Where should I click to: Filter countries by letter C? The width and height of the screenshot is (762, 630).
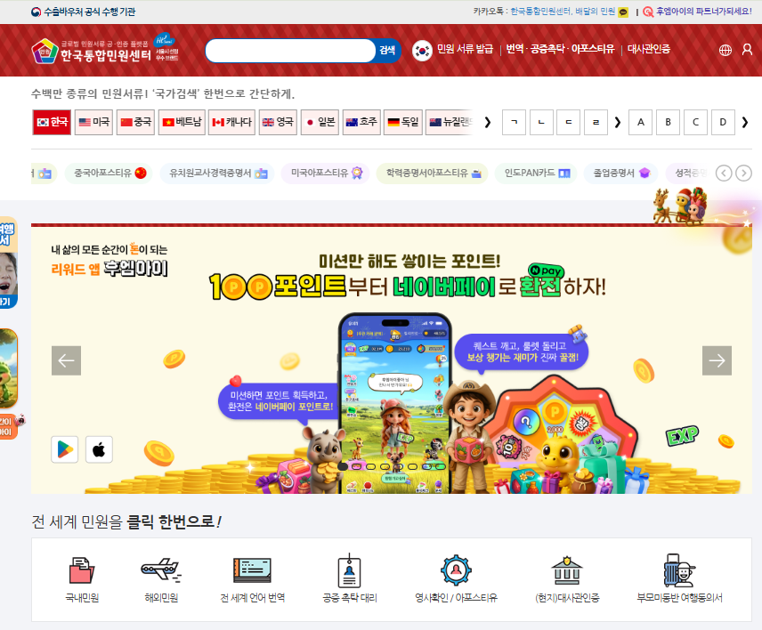pos(695,123)
